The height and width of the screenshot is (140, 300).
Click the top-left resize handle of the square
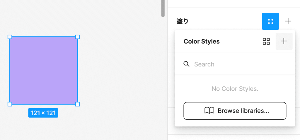tap(10, 37)
